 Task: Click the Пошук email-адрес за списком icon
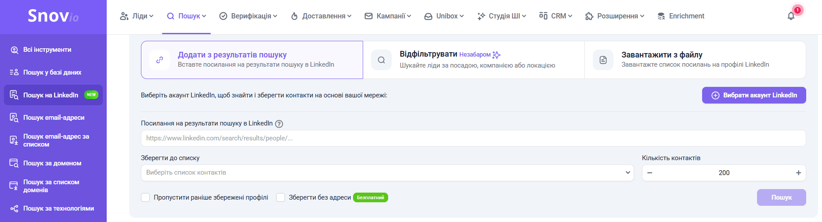14,140
